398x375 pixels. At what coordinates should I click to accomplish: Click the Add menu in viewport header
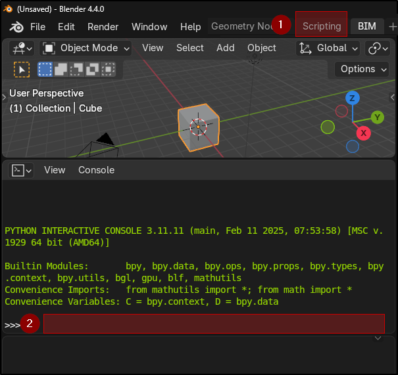(x=225, y=48)
